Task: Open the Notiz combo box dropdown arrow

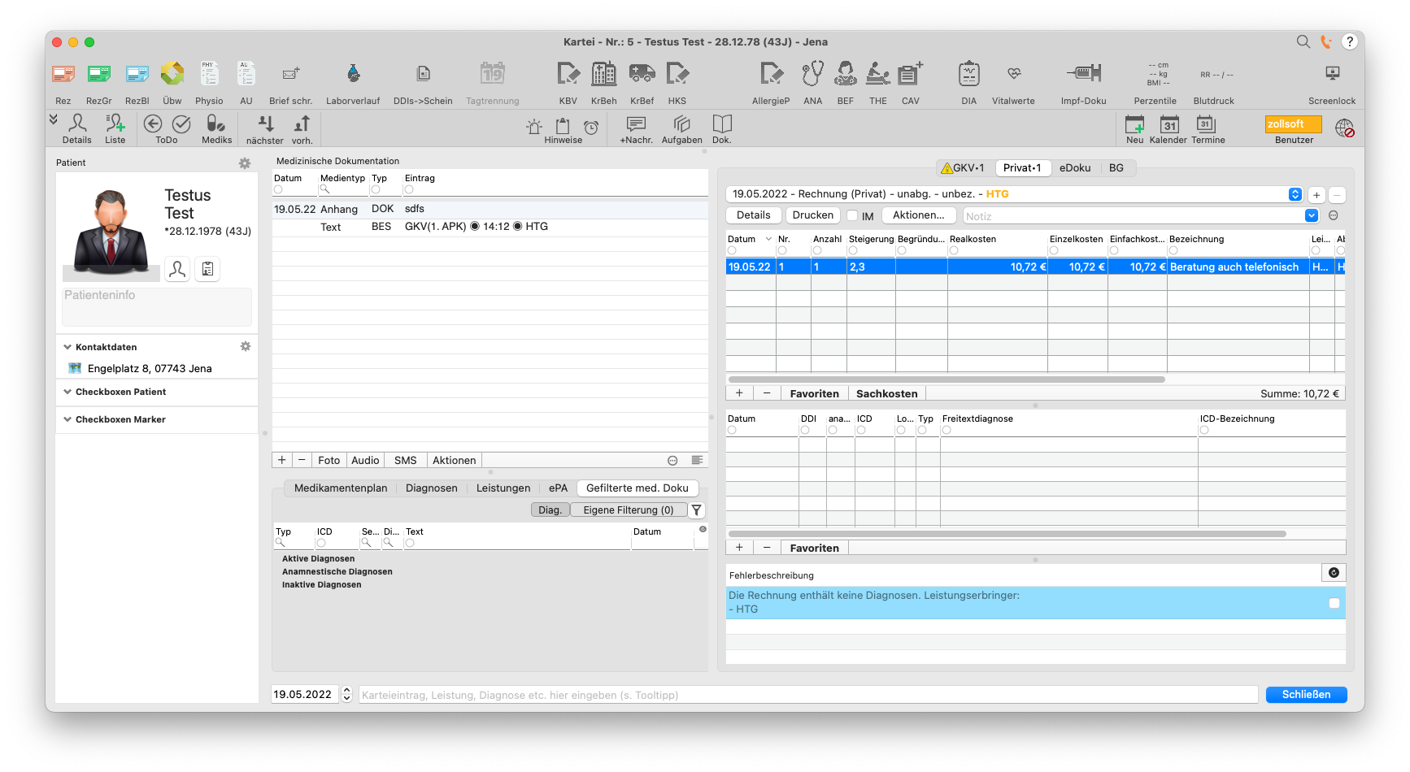Action: (x=1312, y=215)
